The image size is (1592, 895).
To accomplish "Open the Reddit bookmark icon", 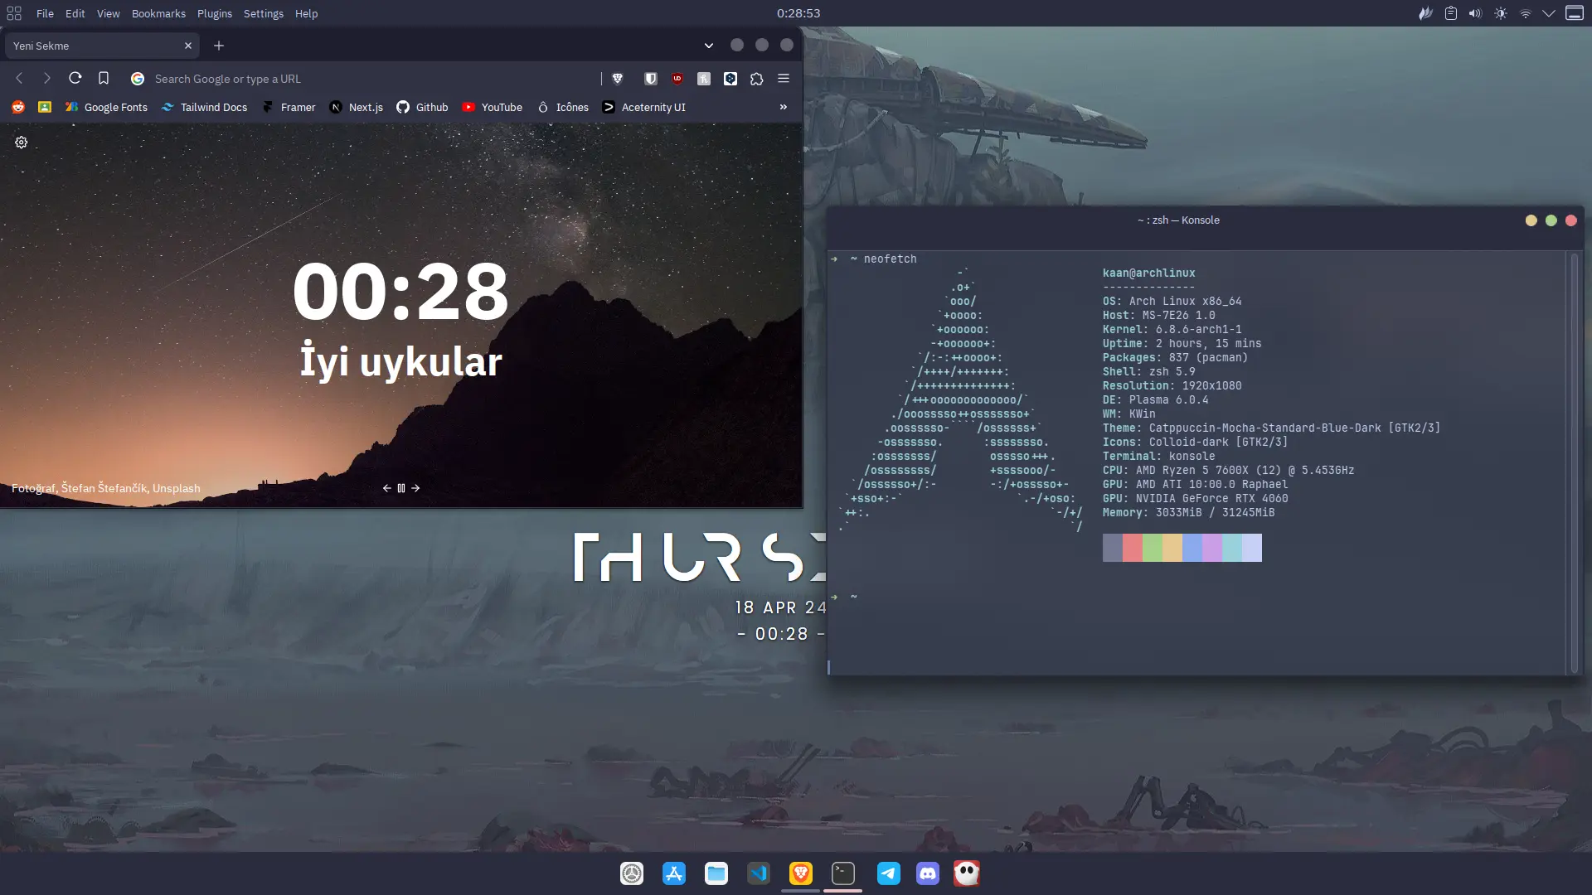I will tap(18, 107).
